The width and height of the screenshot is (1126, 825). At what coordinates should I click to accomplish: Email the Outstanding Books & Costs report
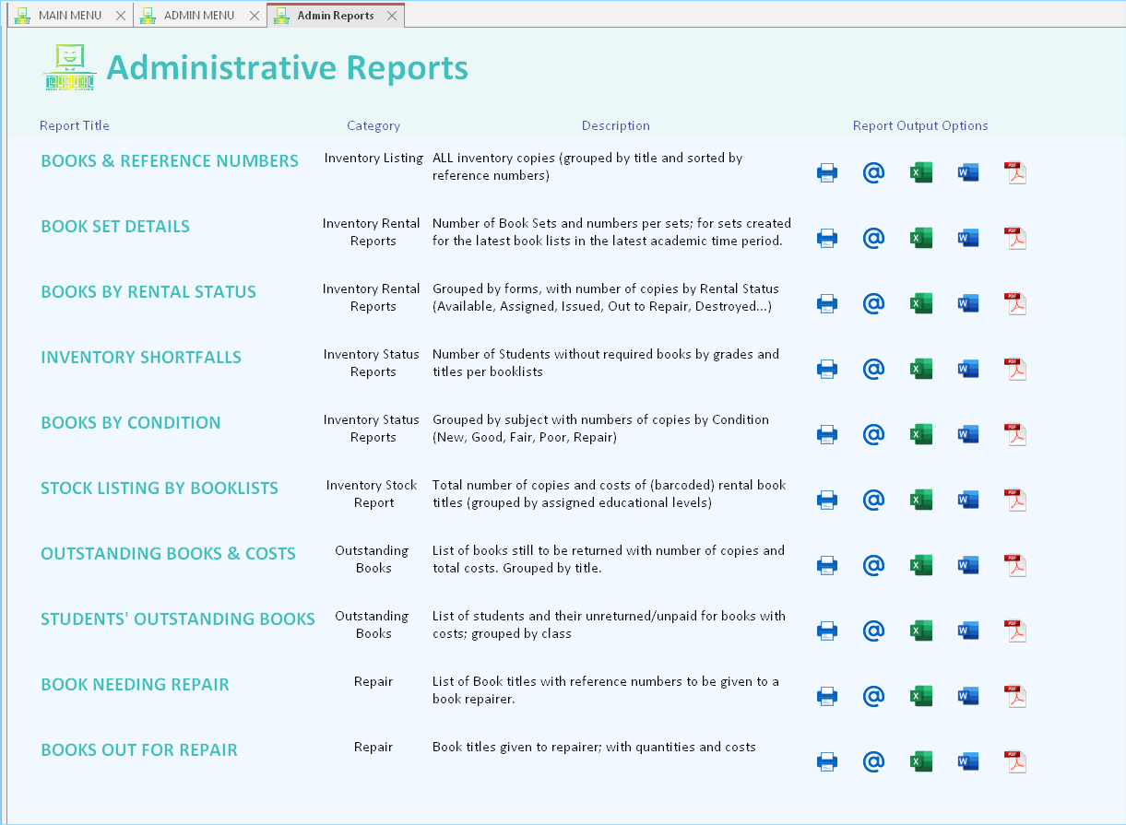[x=873, y=565]
